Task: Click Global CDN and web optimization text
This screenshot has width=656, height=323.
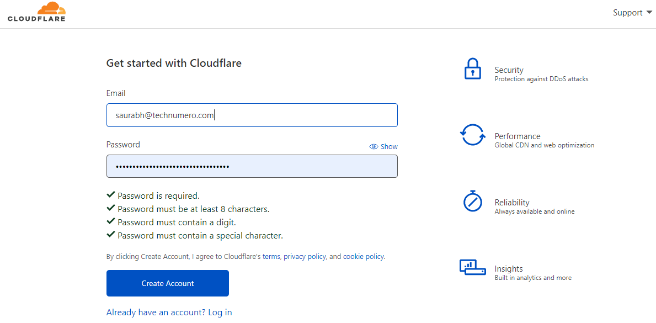Action: click(x=545, y=145)
